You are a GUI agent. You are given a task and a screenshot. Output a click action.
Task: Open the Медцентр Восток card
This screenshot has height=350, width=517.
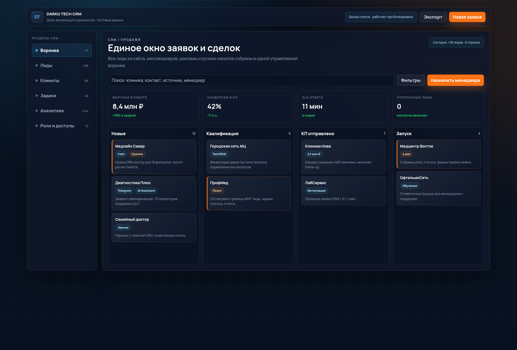click(438, 154)
